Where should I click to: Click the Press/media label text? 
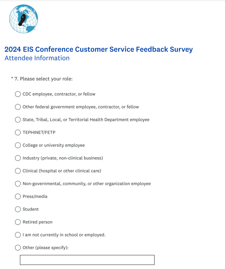(x=35, y=196)
